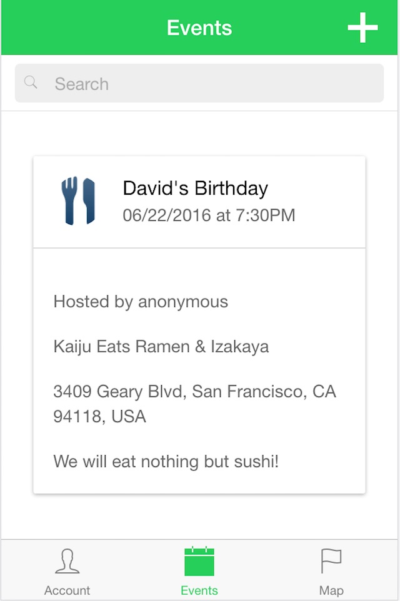Switch to the Map tab label
This screenshot has height=601, width=400.
click(331, 590)
